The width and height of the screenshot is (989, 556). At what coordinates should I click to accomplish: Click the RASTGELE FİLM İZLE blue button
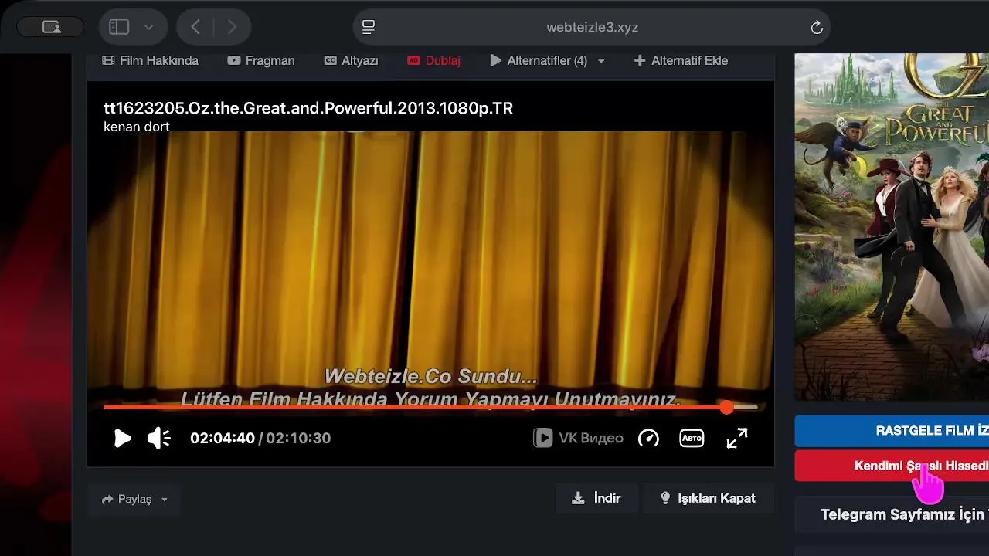point(892,431)
